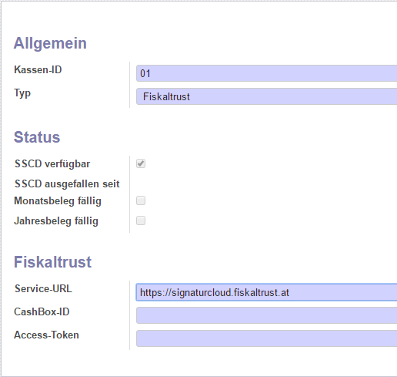Select the Allgemein section heading
The image size is (397, 377).
(x=50, y=43)
